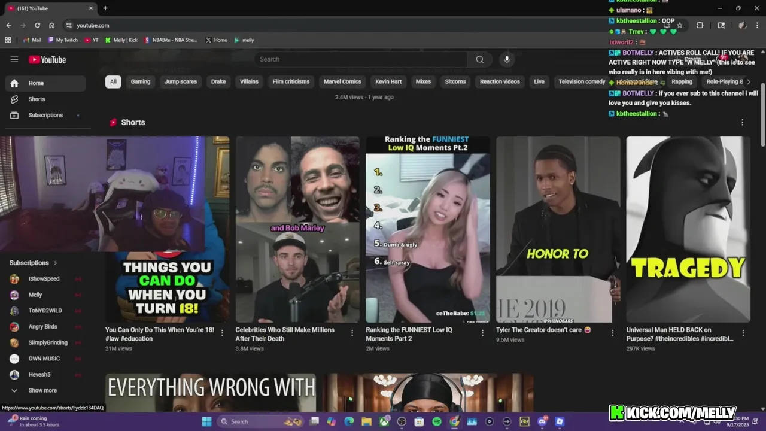Click the Windows Start button

coord(206,421)
